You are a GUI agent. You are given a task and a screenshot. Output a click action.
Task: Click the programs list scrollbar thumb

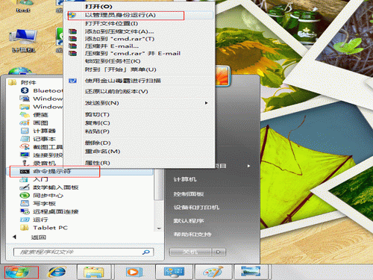pos(158,184)
